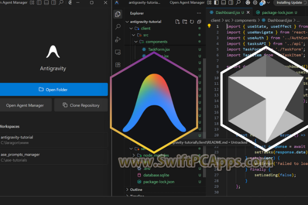Customize layout icon in editor window title bar
The image size is (308, 205).
click(209, 3)
